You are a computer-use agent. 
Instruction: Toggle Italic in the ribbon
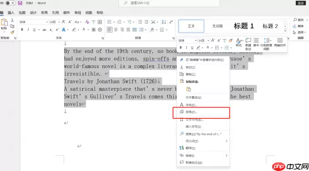(28, 30)
